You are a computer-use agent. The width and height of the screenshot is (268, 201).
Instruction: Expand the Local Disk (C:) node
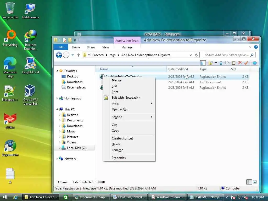[60, 148]
